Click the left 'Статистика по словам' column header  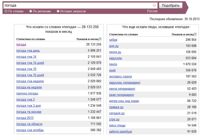tap(31, 39)
